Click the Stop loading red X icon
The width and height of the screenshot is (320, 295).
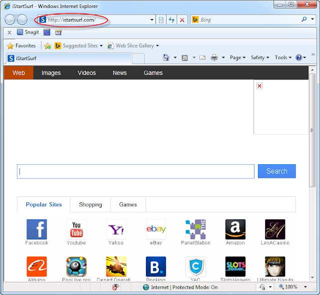coord(182,20)
